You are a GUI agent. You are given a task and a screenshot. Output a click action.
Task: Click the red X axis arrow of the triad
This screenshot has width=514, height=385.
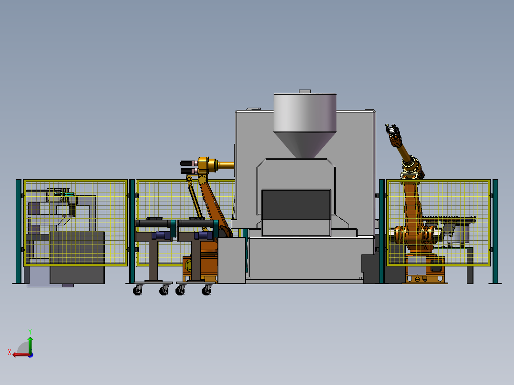click(x=21, y=355)
